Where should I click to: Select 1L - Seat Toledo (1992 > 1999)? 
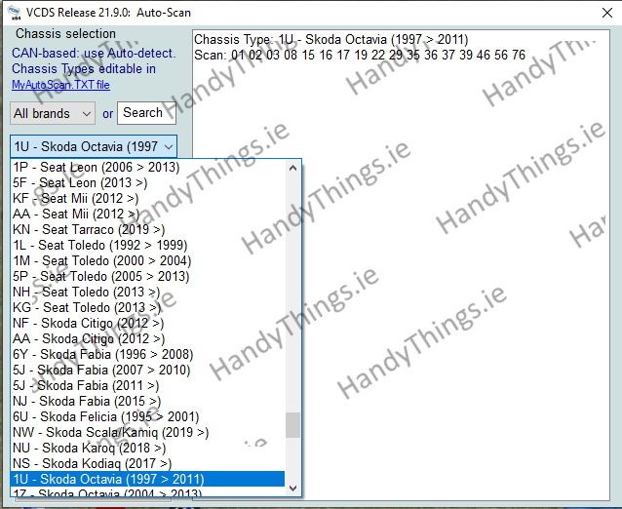click(147, 245)
